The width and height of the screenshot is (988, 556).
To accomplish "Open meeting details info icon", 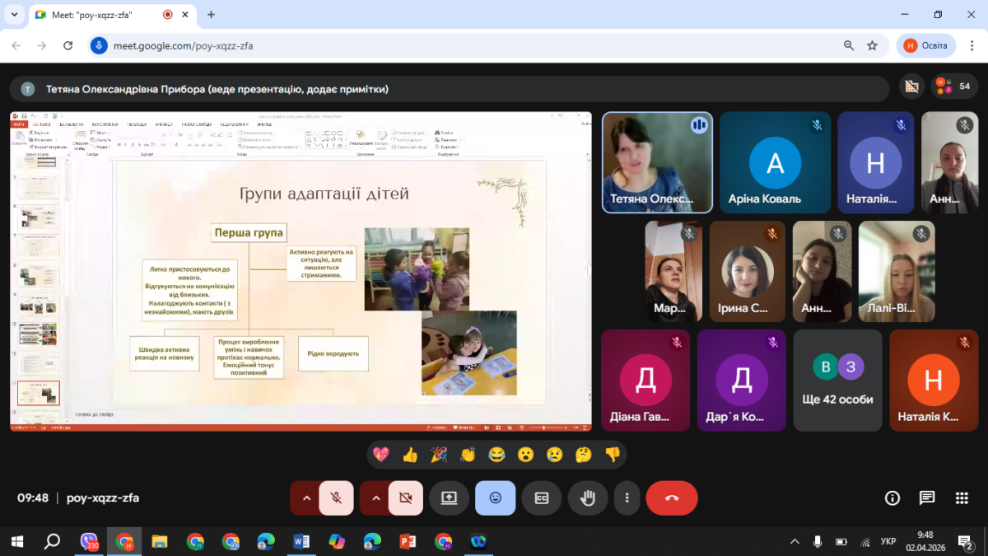I will (892, 498).
